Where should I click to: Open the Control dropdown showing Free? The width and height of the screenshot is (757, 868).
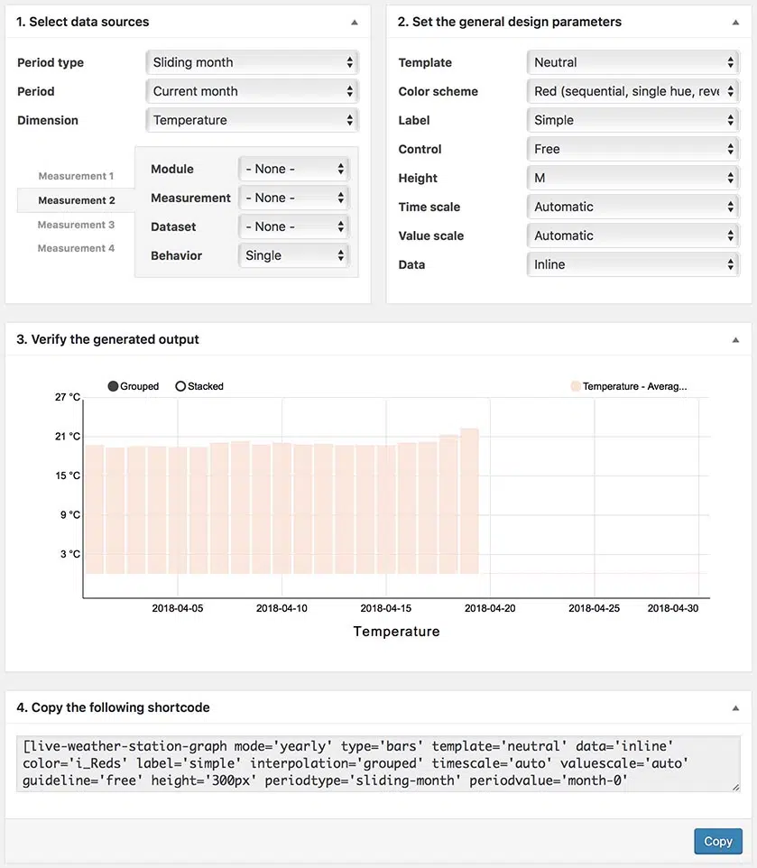coord(633,149)
